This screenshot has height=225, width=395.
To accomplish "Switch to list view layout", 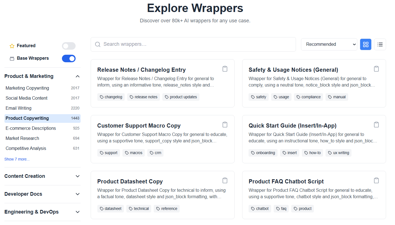I will pyautogui.click(x=380, y=44).
